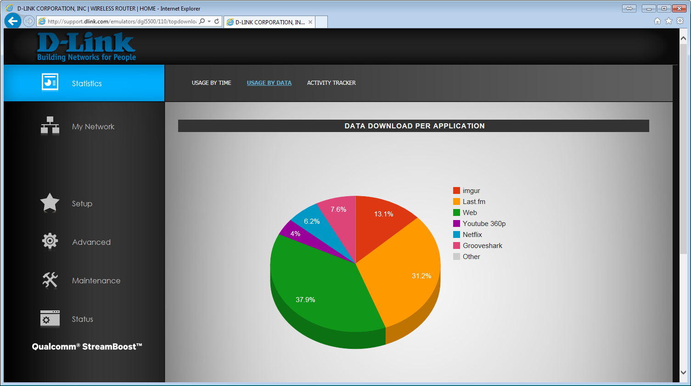Click the My Network topology icon
The width and height of the screenshot is (691, 386).
pyautogui.click(x=50, y=125)
